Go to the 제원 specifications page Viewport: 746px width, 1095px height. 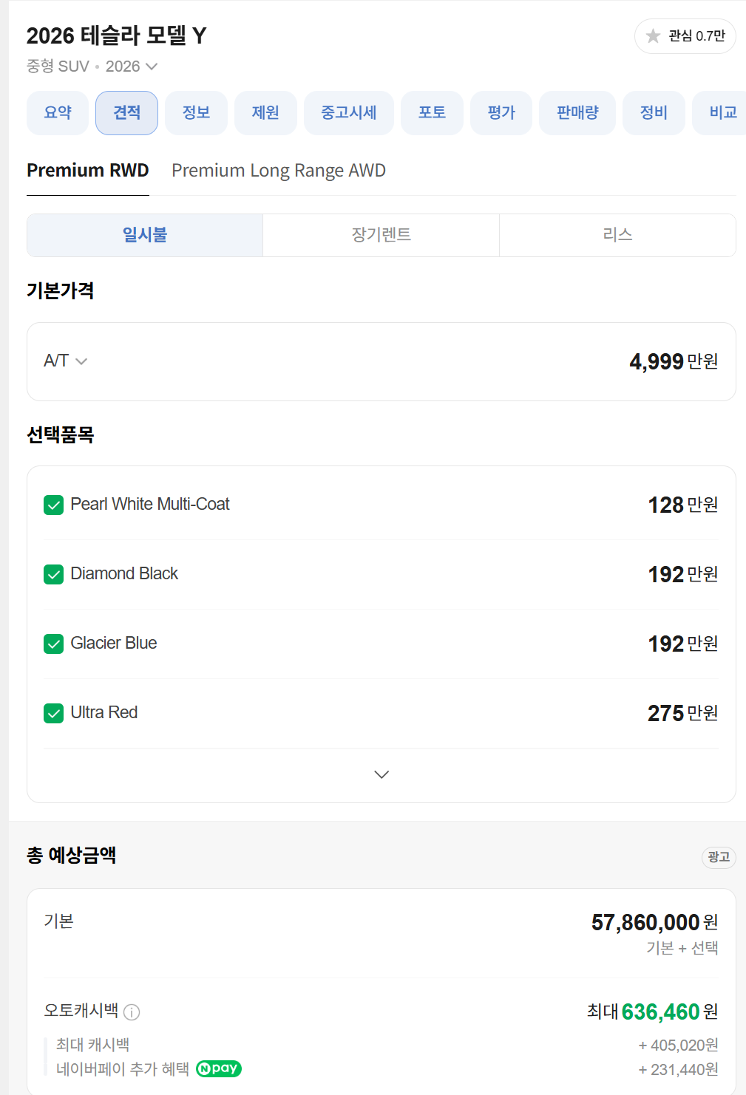pyautogui.click(x=265, y=112)
